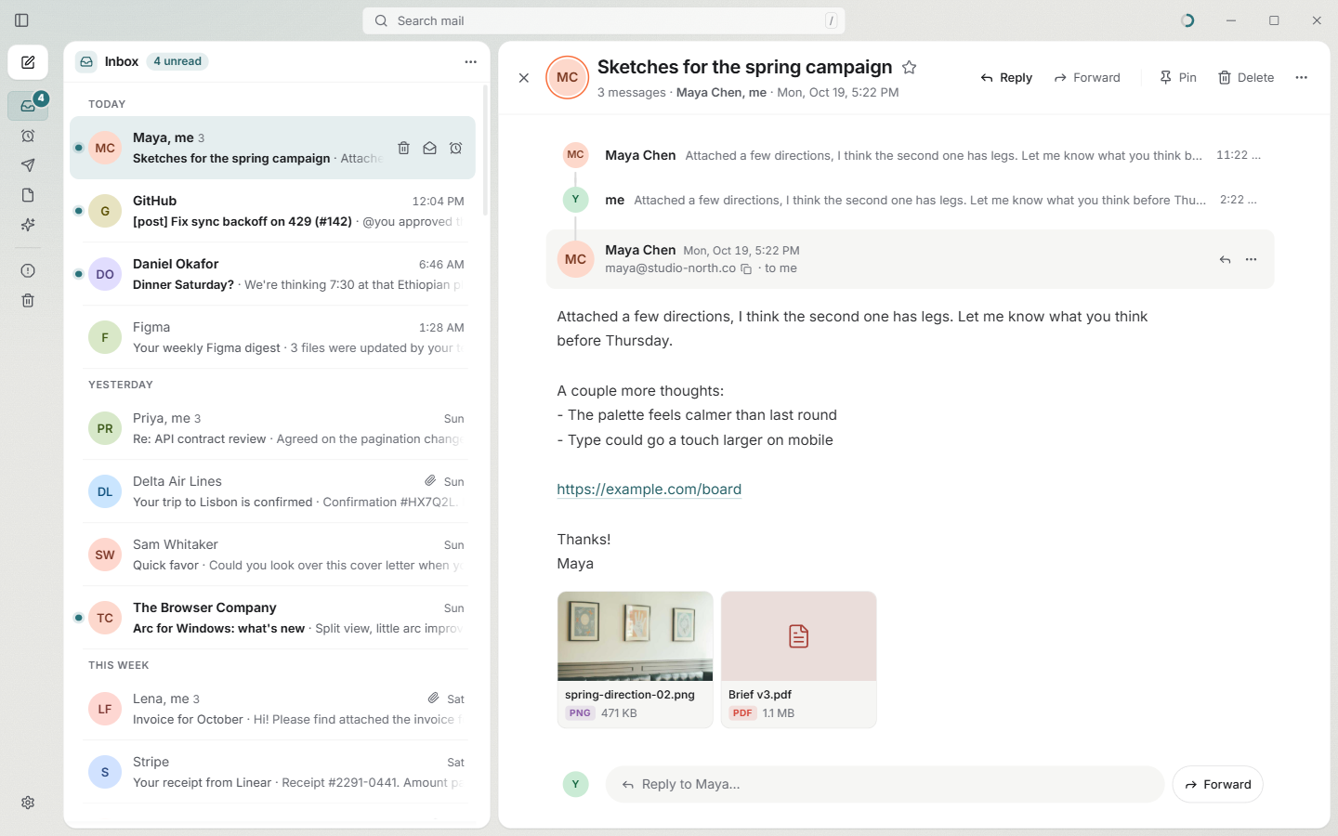Open Sam Whitaker Quick favor email

272,555
